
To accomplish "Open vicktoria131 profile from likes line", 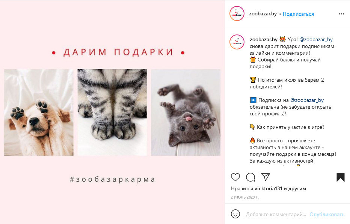I will [x=269, y=188].
